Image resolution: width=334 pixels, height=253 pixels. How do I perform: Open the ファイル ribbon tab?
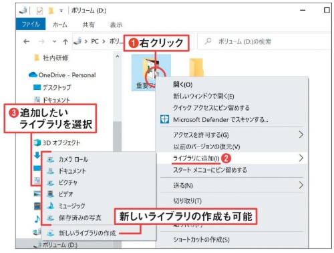point(31,24)
